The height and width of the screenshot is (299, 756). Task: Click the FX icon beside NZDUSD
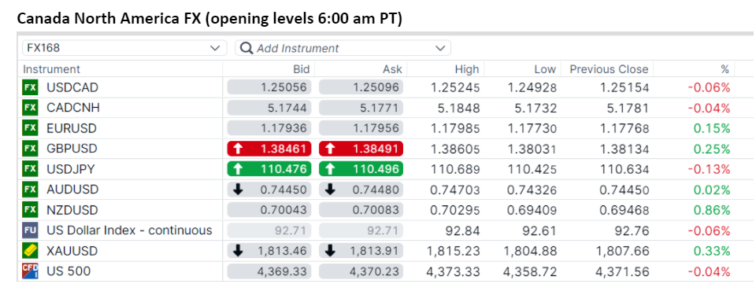tap(30, 210)
